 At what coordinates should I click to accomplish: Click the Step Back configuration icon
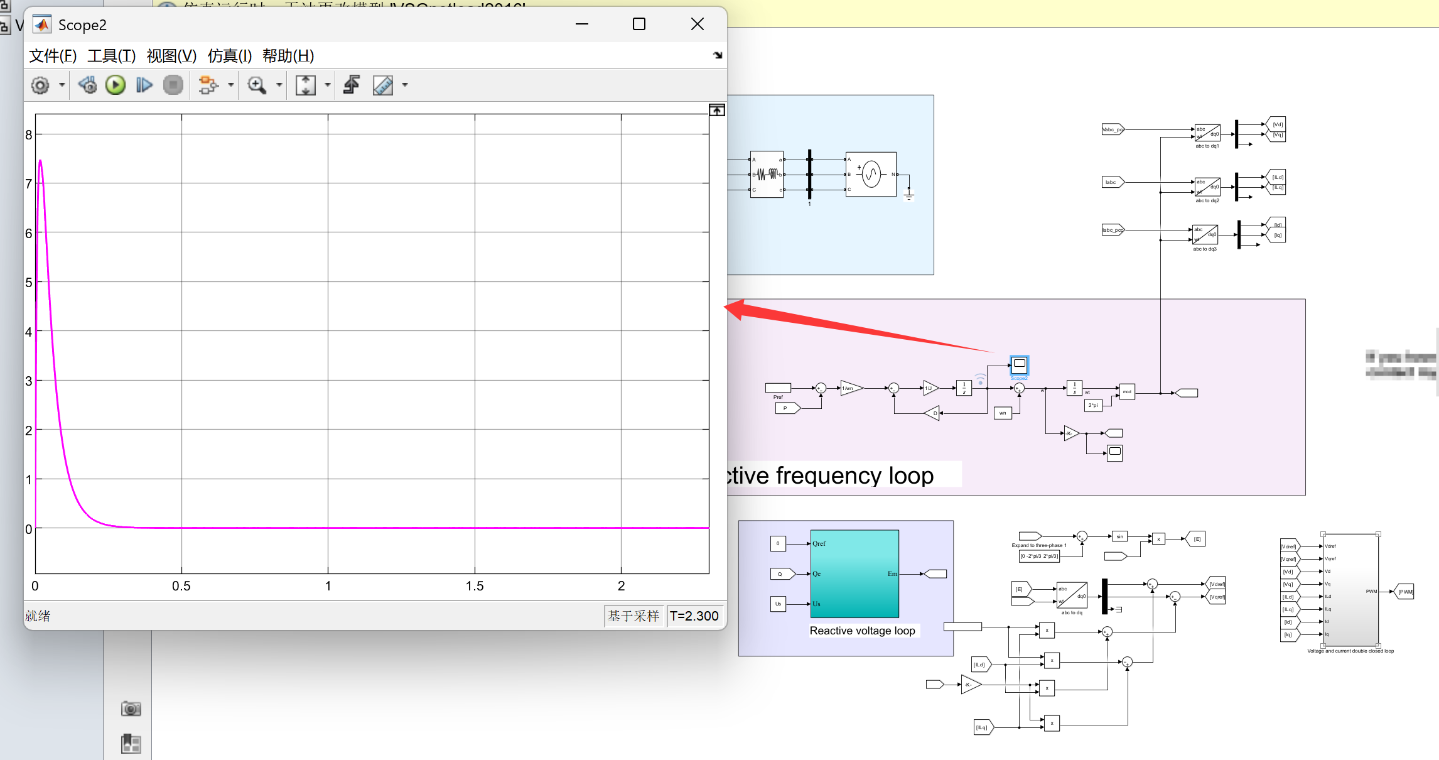pos(87,85)
